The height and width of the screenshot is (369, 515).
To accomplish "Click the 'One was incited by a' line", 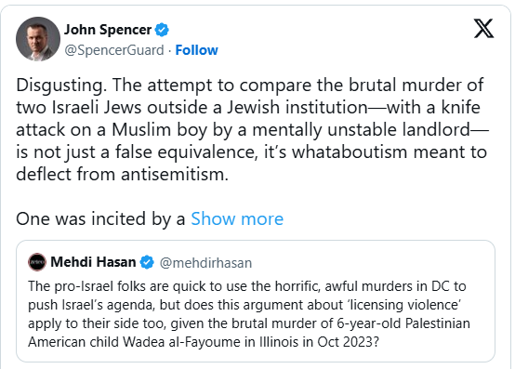I will (x=100, y=218).
